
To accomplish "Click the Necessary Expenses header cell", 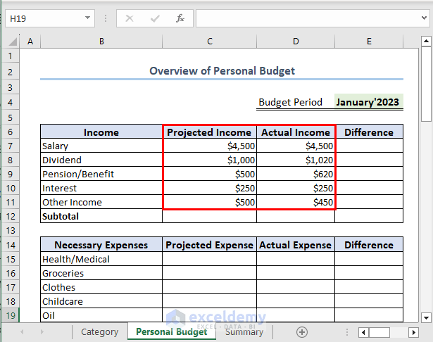I will click(x=101, y=245).
